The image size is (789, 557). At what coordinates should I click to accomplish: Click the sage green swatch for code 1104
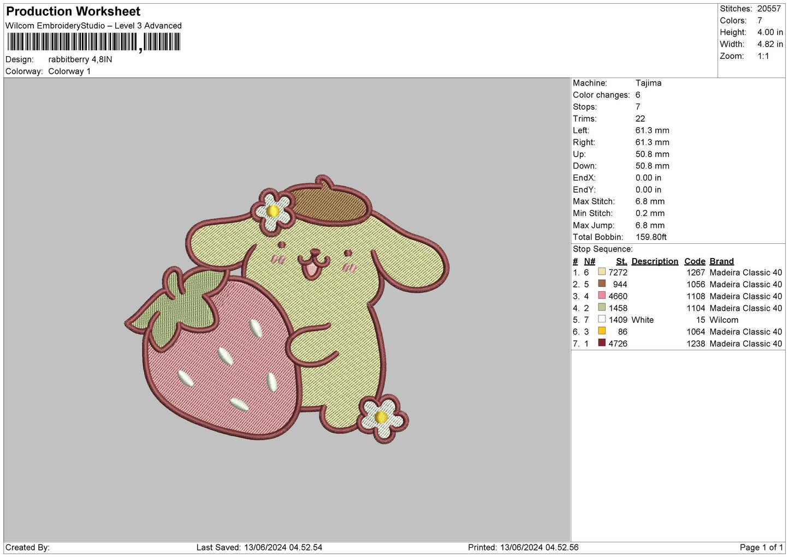click(x=602, y=308)
